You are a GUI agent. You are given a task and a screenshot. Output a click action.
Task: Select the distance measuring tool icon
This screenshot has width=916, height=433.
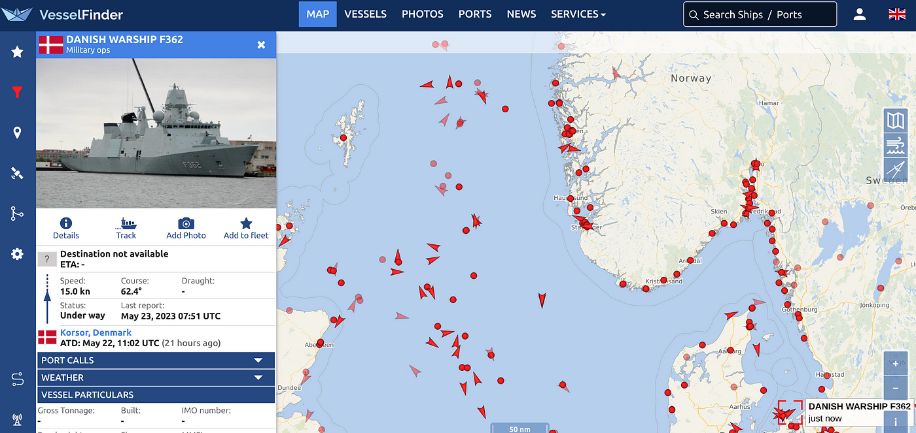(895, 170)
